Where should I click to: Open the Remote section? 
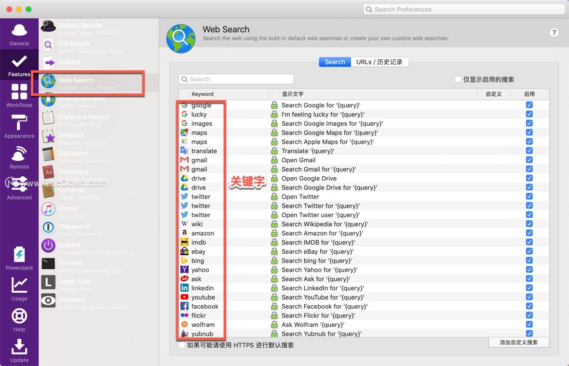[x=19, y=157]
